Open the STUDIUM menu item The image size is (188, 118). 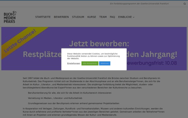pos(78,17)
